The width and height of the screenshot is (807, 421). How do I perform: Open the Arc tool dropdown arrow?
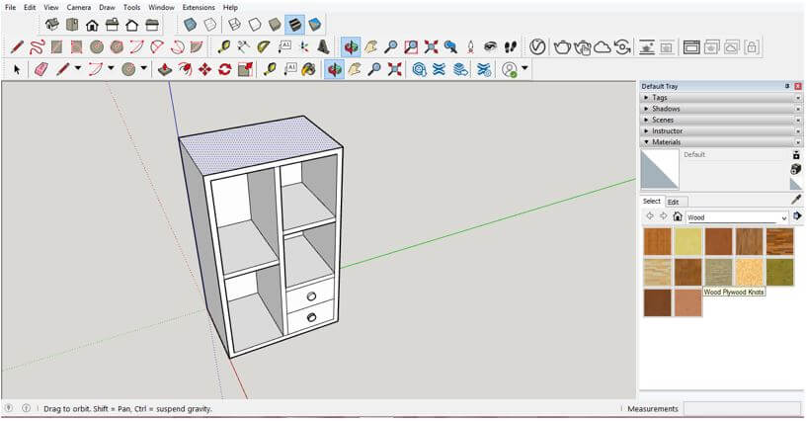click(x=111, y=68)
